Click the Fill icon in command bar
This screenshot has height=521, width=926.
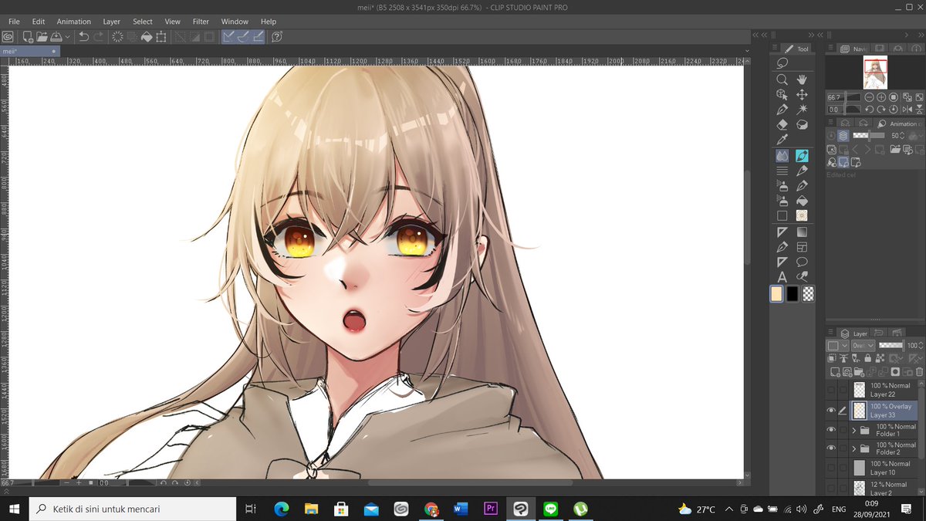point(147,36)
